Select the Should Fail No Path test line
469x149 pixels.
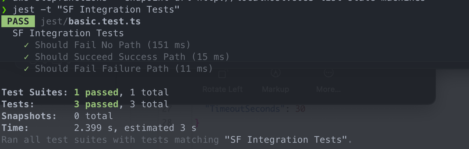(112, 45)
